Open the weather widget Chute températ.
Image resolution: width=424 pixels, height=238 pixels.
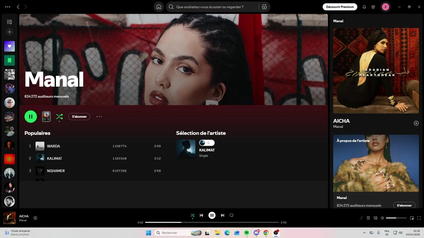click(18, 233)
